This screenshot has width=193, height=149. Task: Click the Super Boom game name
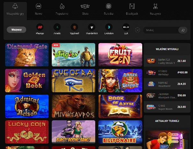(165, 109)
